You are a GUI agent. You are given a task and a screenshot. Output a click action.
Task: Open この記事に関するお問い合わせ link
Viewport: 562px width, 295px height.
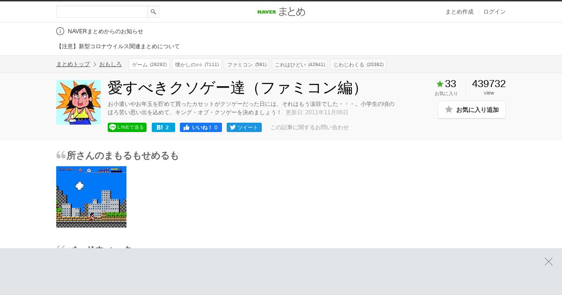[x=310, y=127]
